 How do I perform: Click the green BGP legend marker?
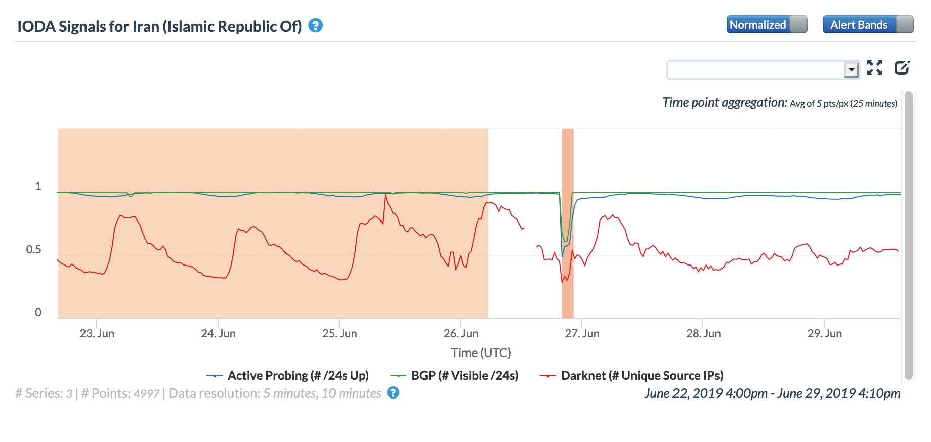(398, 376)
